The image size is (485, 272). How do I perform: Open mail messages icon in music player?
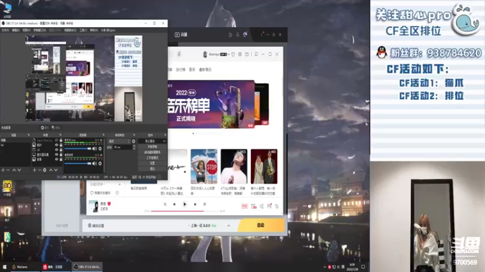point(247,54)
